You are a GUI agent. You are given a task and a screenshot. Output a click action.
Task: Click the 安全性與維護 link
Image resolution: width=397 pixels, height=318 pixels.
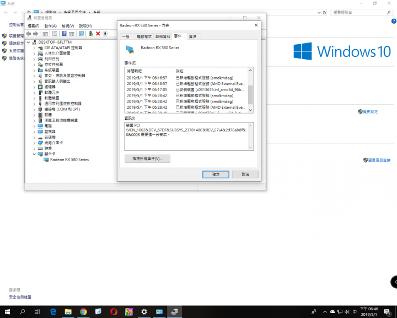point(20,297)
